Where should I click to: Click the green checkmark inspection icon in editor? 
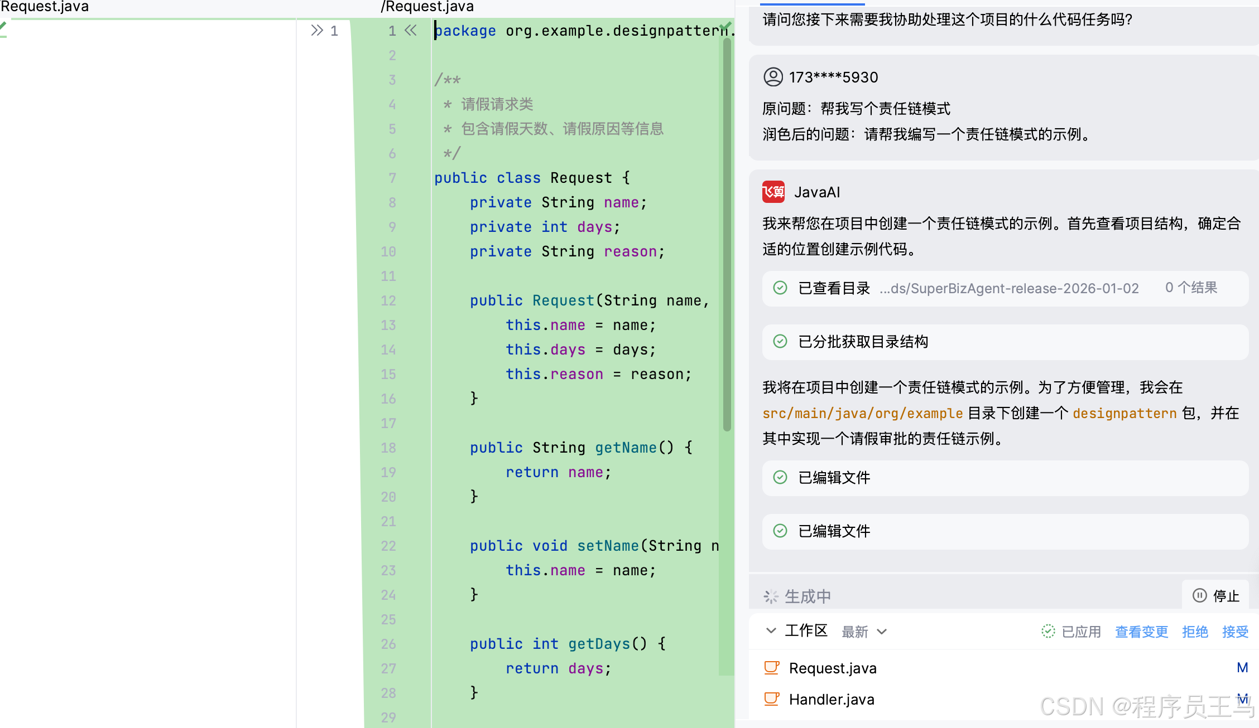(x=725, y=26)
